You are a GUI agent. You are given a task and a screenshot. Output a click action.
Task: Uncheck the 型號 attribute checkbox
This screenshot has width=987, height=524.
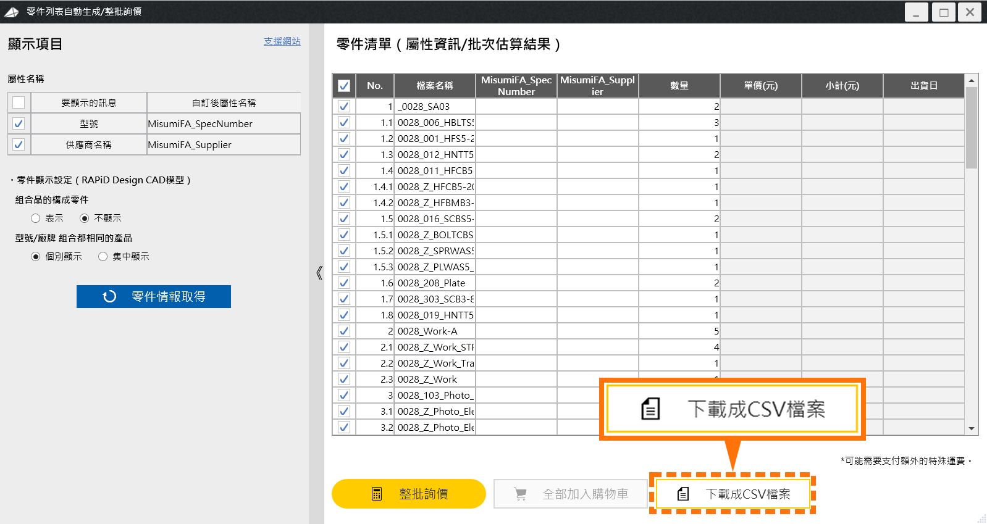pyautogui.click(x=19, y=123)
